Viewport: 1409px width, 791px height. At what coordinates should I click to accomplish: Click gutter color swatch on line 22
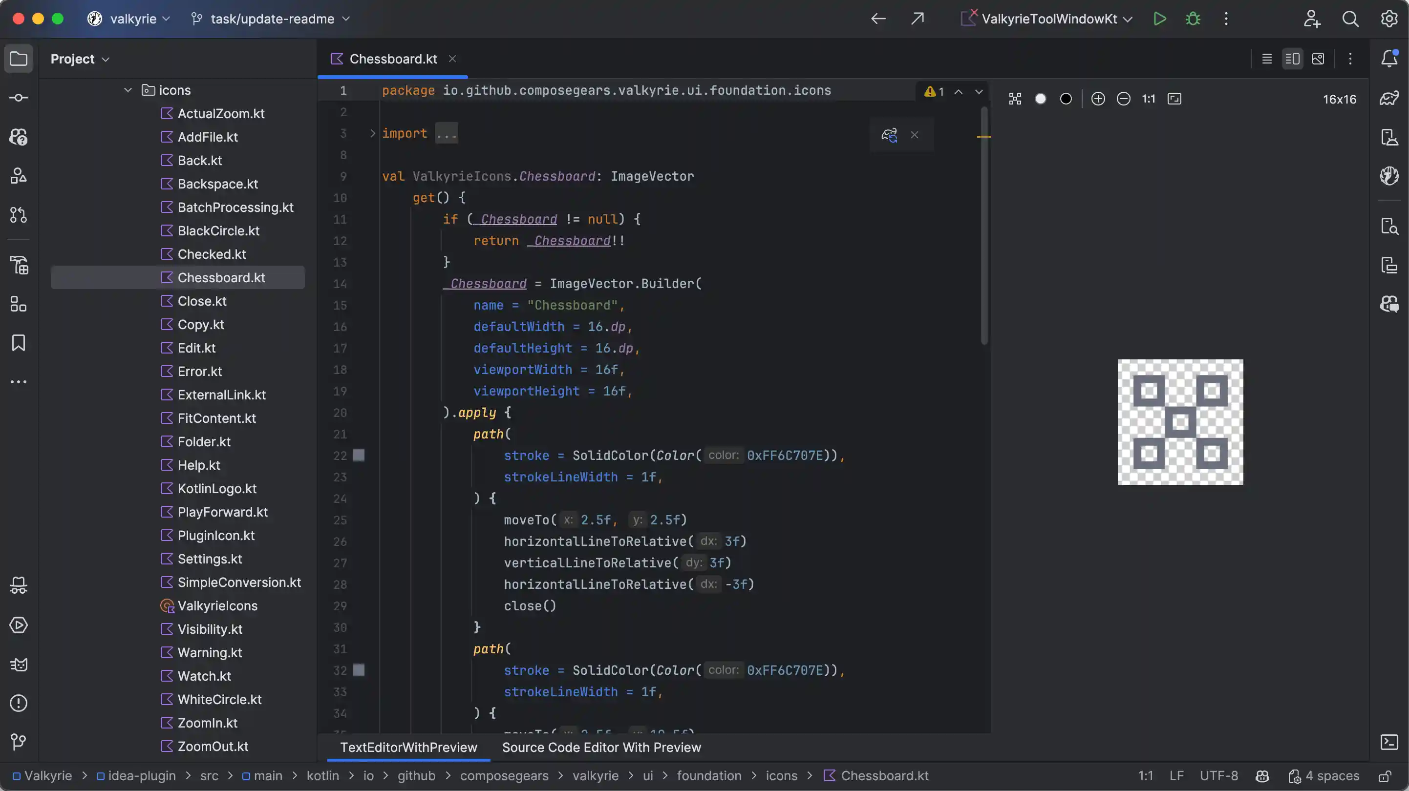click(359, 456)
